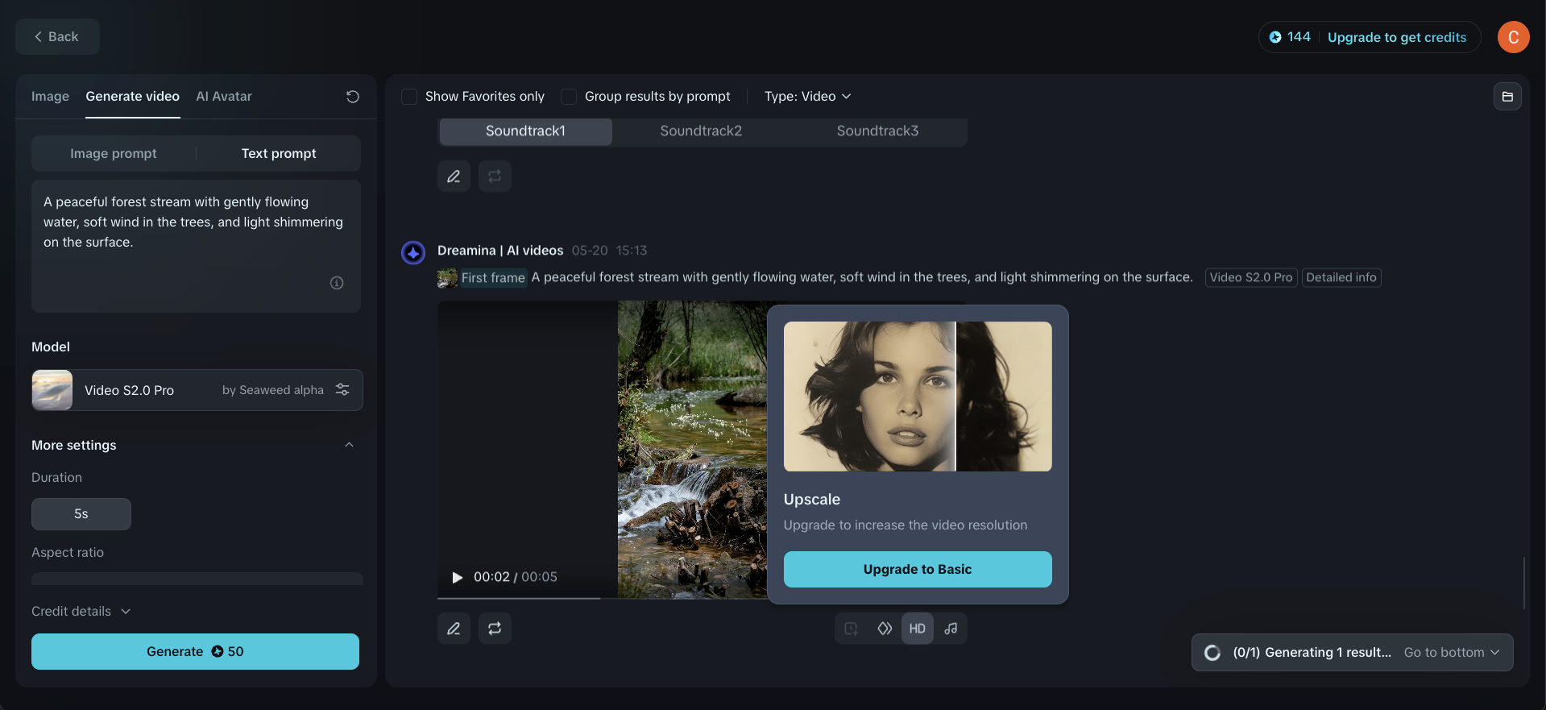Click the Dreamina star avatar icon
This screenshot has height=710, width=1546.
[413, 253]
